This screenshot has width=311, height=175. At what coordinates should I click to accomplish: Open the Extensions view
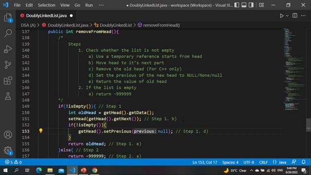click(8, 81)
